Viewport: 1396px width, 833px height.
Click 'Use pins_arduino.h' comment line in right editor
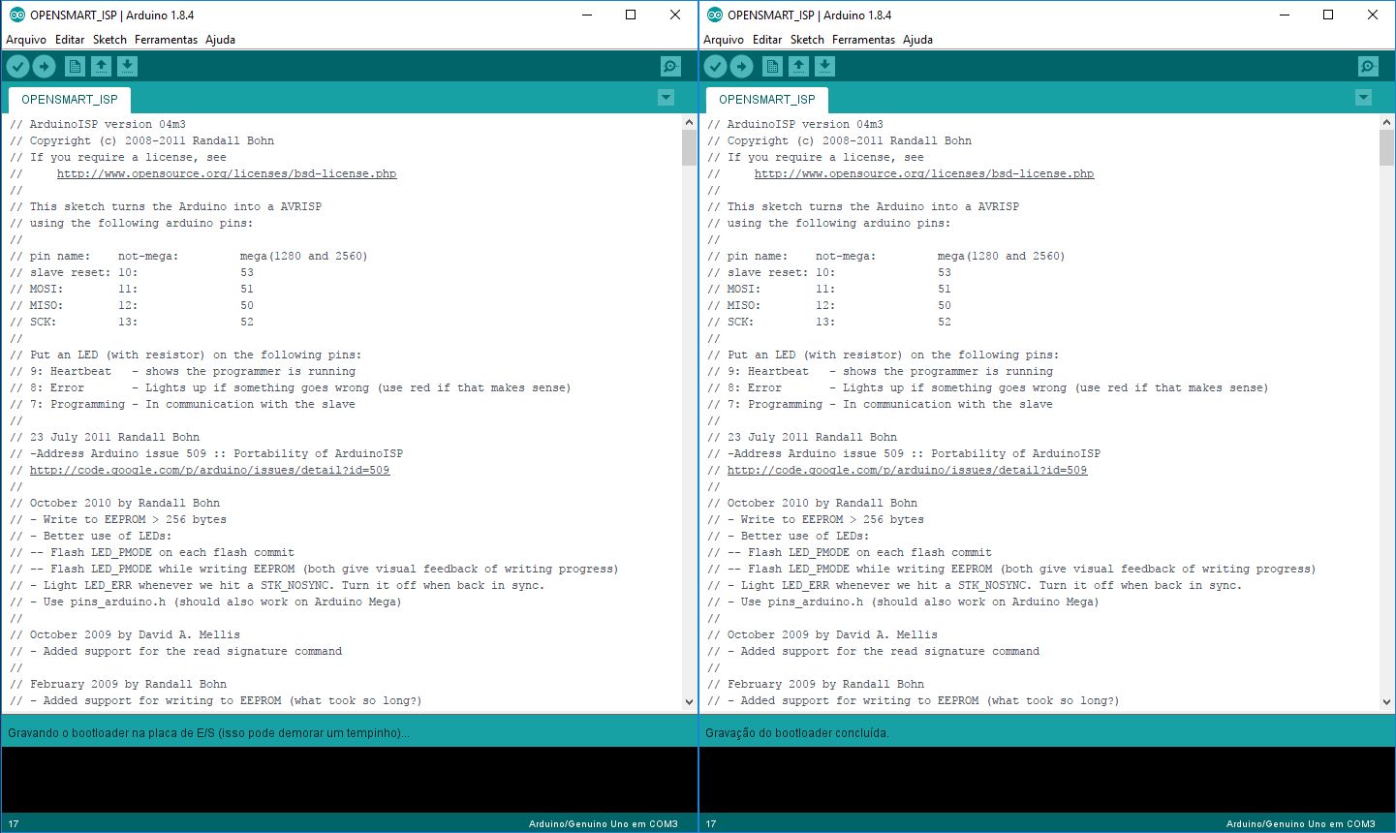(x=903, y=602)
